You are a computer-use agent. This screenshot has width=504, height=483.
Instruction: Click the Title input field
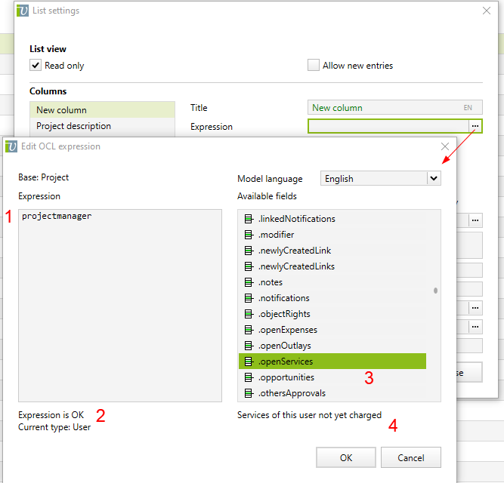385,108
